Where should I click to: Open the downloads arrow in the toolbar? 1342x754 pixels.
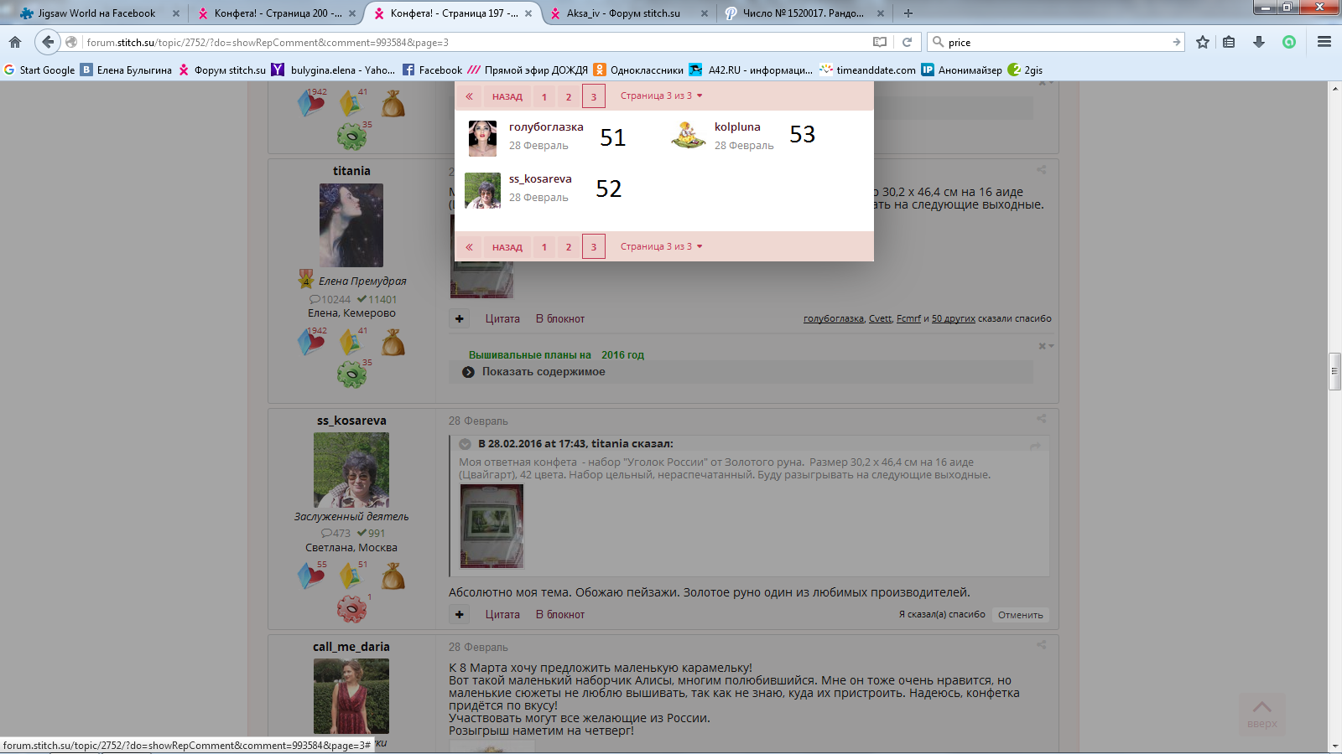tap(1259, 42)
